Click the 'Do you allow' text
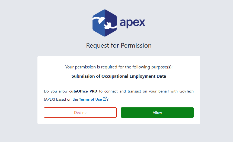 coord(55,91)
